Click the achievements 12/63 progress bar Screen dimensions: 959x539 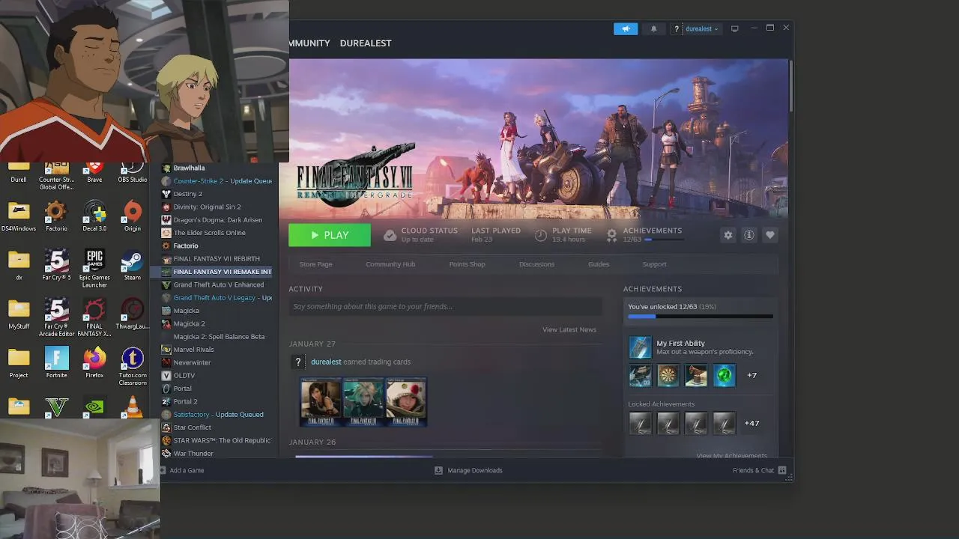tap(701, 317)
